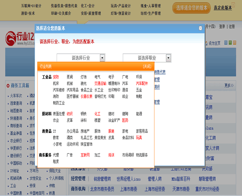The image size is (242, 196).
Task: Select 纸业·人事管理 in top banner
Action: tap(151, 6)
